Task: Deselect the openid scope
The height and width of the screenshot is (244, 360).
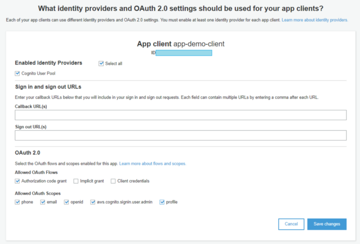Action: coord(67,202)
